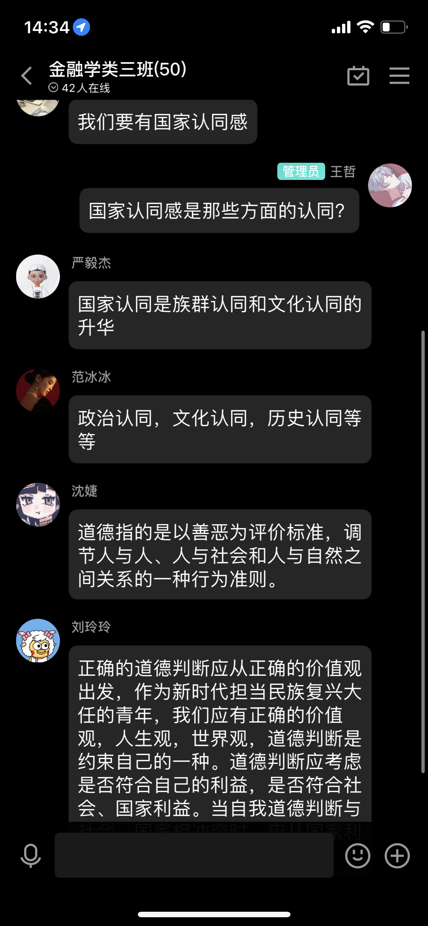This screenshot has height=926, width=428.
Task: Tap the group title 金融学类三班(50)
Action: click(118, 69)
